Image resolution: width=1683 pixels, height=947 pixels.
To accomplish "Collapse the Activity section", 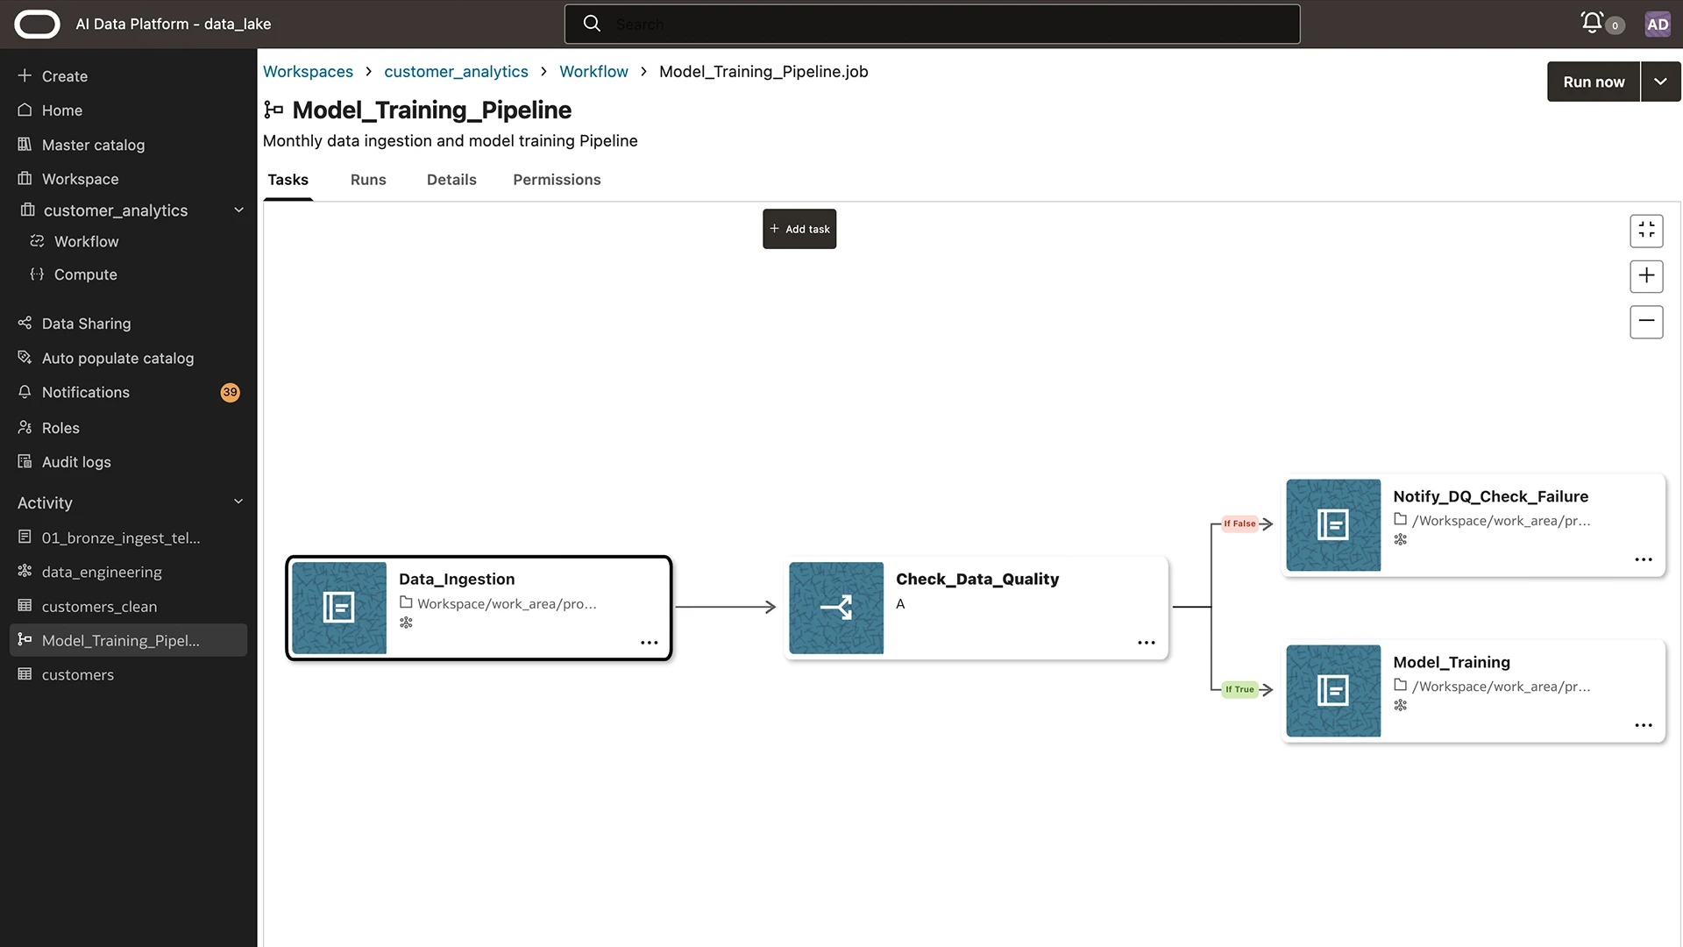I will pyautogui.click(x=238, y=502).
